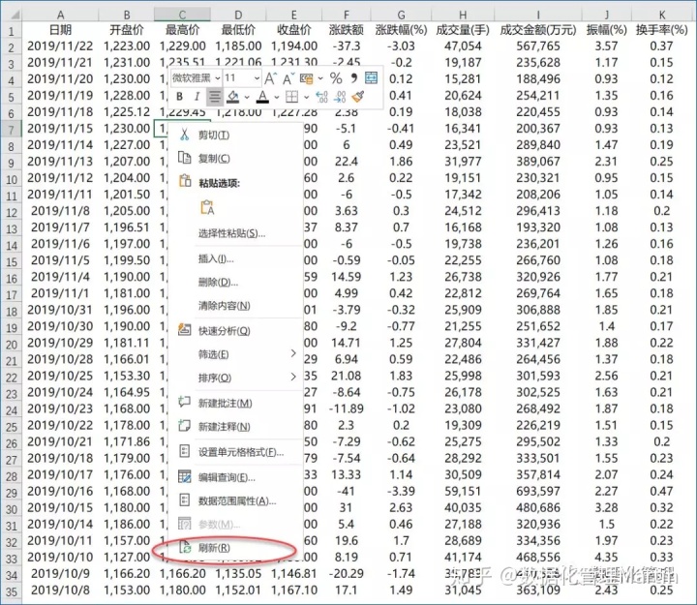Click cell with opening price 1,127.00
The width and height of the screenshot is (697, 605).
pyautogui.click(x=127, y=557)
